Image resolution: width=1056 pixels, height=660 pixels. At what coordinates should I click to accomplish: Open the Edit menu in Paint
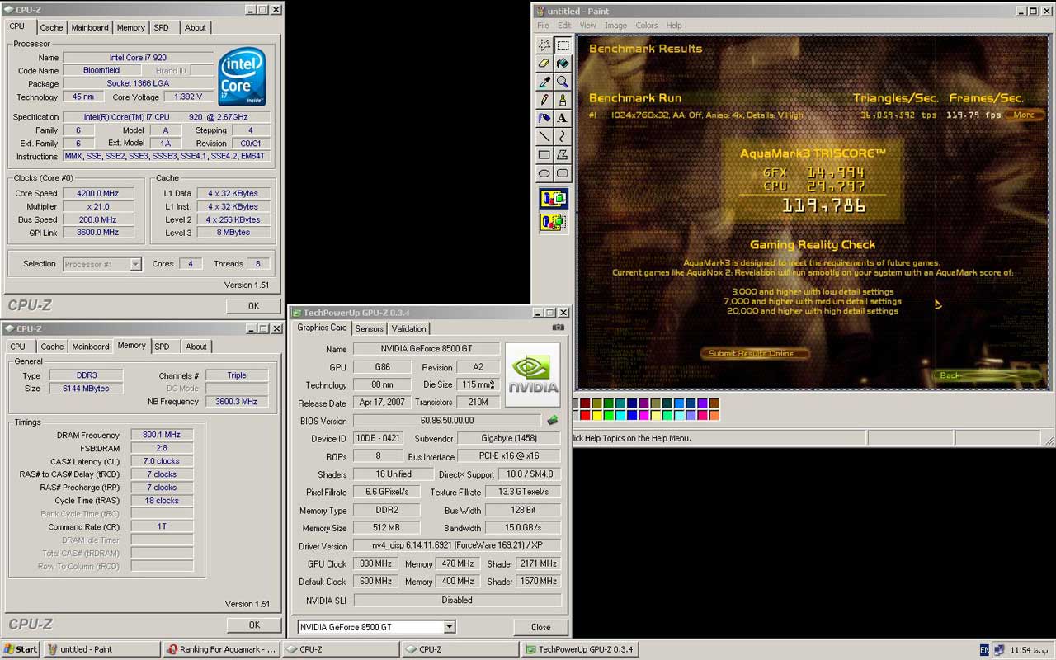click(x=564, y=26)
